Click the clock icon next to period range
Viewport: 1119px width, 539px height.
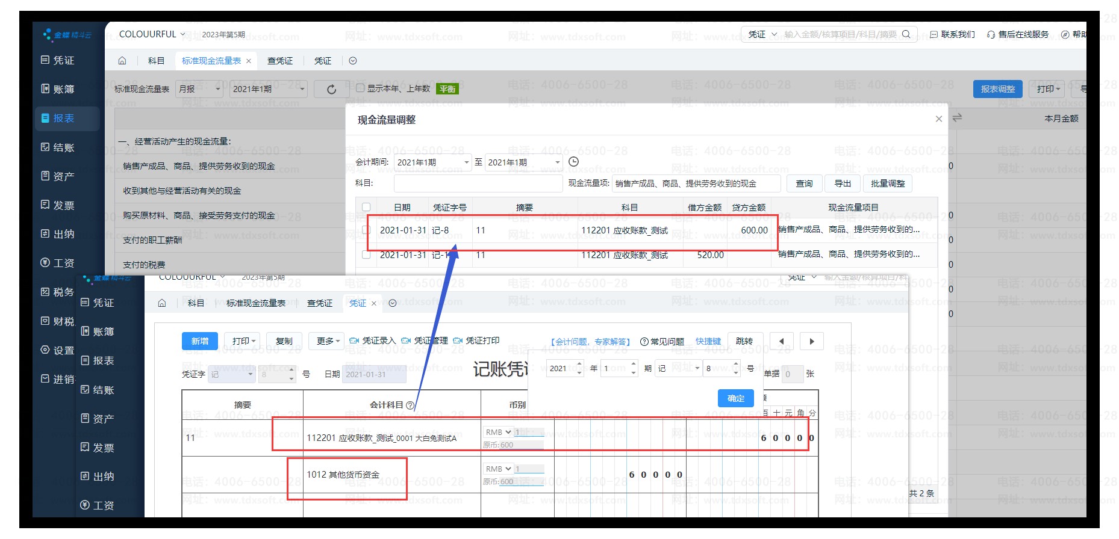coord(574,162)
